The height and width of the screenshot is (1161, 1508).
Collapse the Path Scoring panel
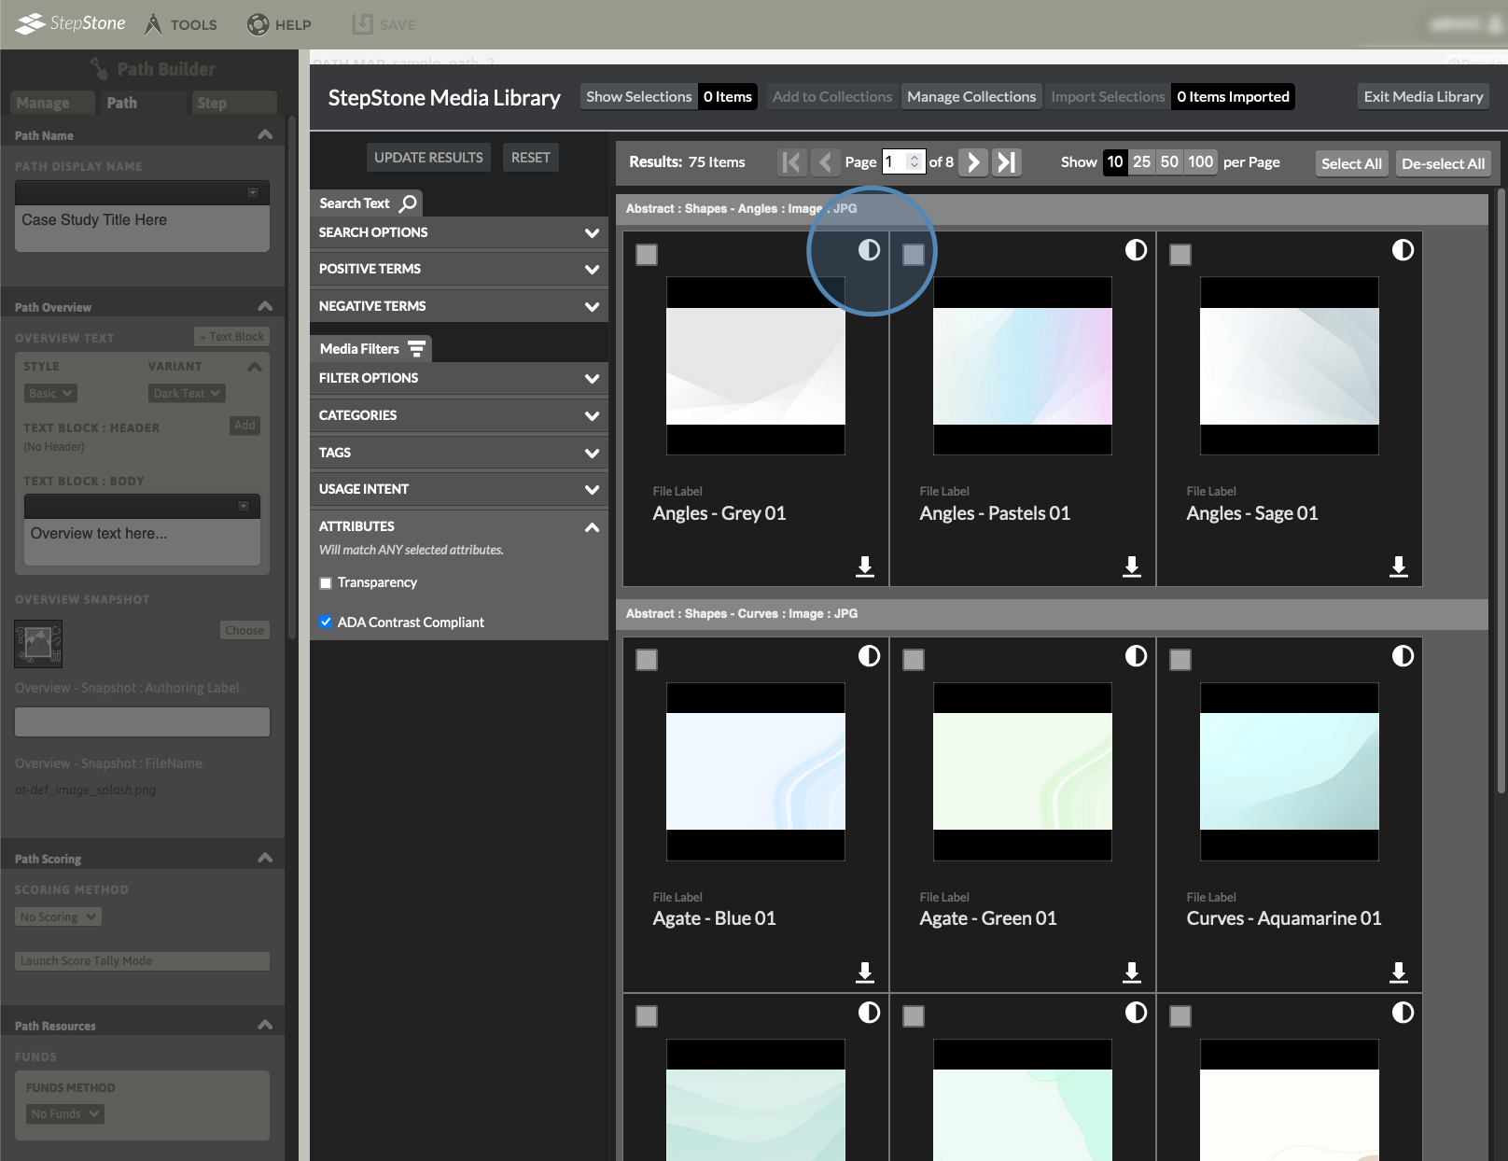point(265,858)
